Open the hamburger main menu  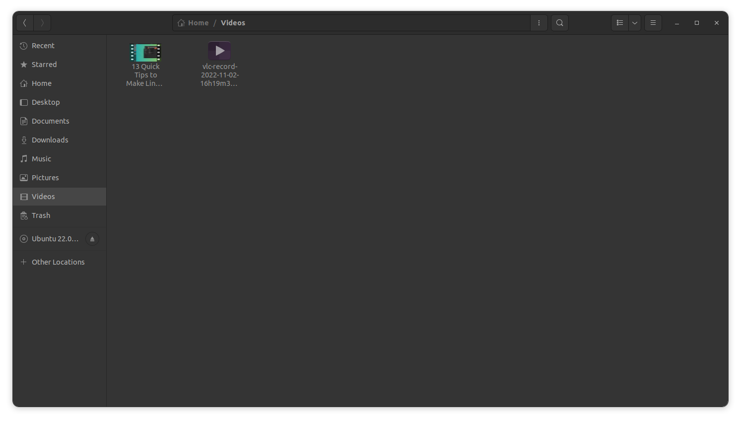click(x=653, y=22)
